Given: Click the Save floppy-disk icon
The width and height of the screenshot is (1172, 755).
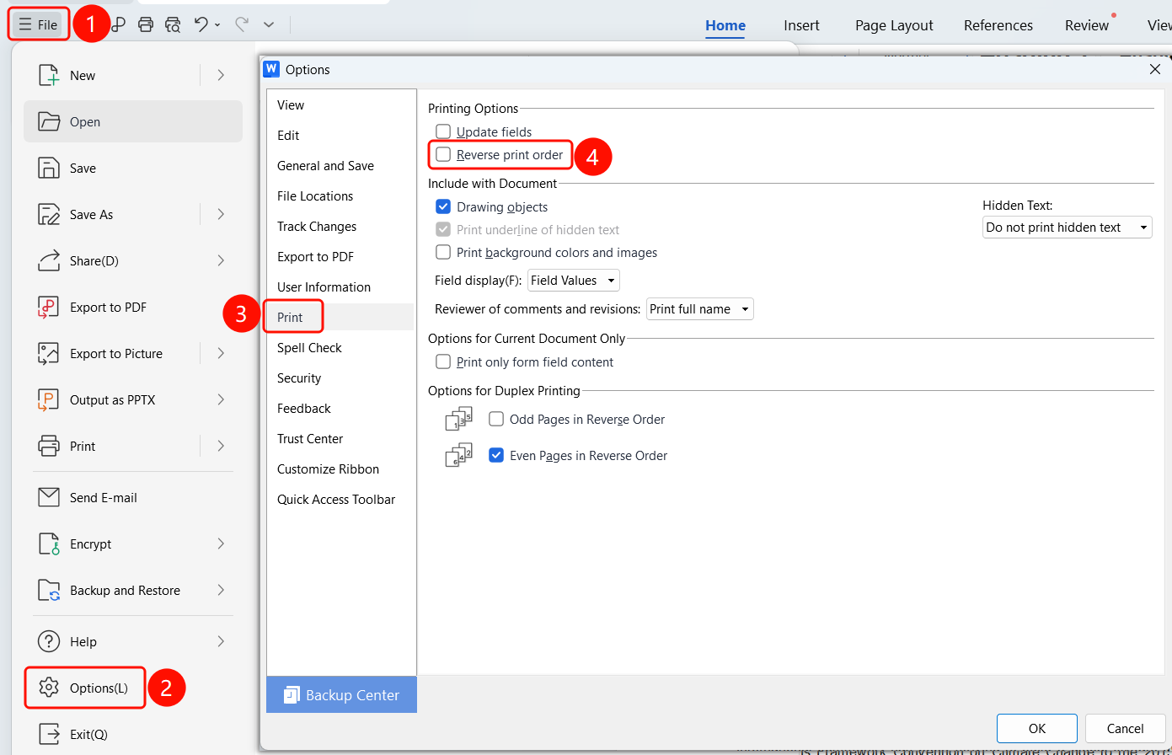Looking at the screenshot, I should pos(49,168).
